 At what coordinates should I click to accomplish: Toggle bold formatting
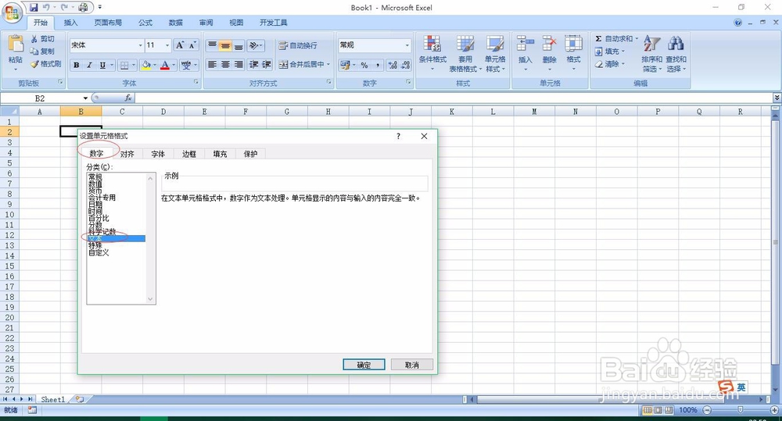(x=77, y=65)
